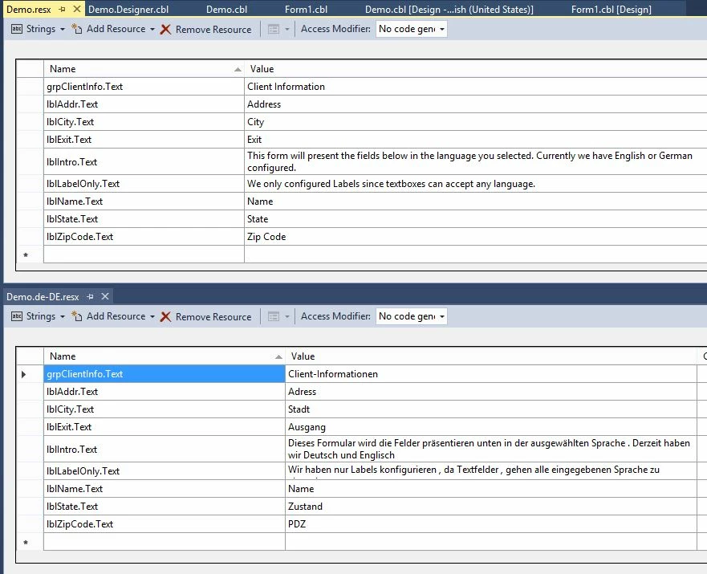The width and height of the screenshot is (707, 574).
Task: Click the red Remove Resource X in the Demo.de-DE.resx toolbar
Action: point(165,316)
